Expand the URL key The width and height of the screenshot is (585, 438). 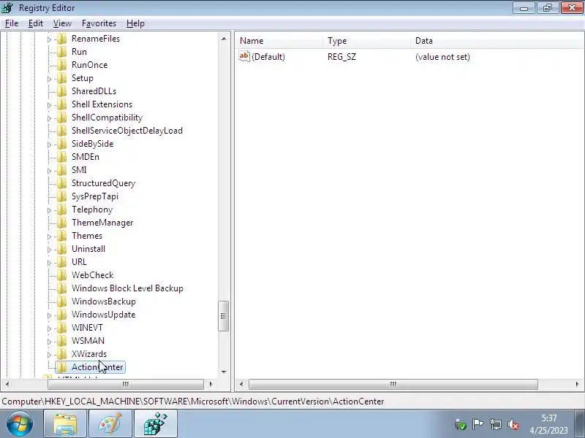point(49,263)
